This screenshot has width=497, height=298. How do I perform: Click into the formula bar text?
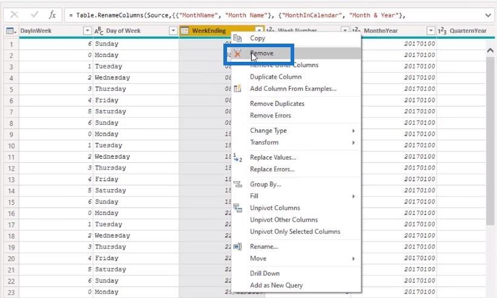[x=237, y=15]
